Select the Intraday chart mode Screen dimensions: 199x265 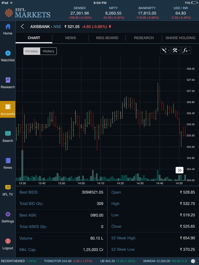coord(31,51)
